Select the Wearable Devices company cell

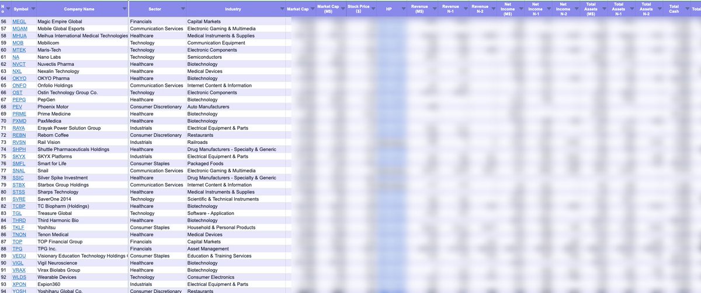(81, 277)
